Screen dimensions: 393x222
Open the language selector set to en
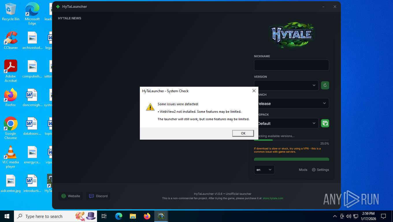click(x=264, y=170)
